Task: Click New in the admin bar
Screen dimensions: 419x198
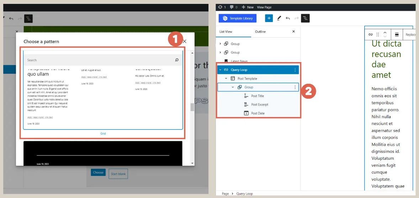Action: point(248,7)
